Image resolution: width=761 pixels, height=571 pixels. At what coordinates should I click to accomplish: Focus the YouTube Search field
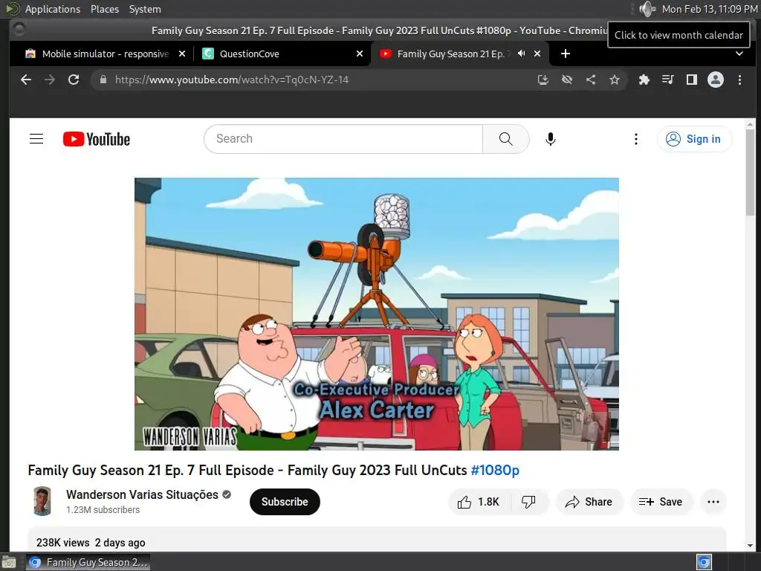tap(343, 139)
